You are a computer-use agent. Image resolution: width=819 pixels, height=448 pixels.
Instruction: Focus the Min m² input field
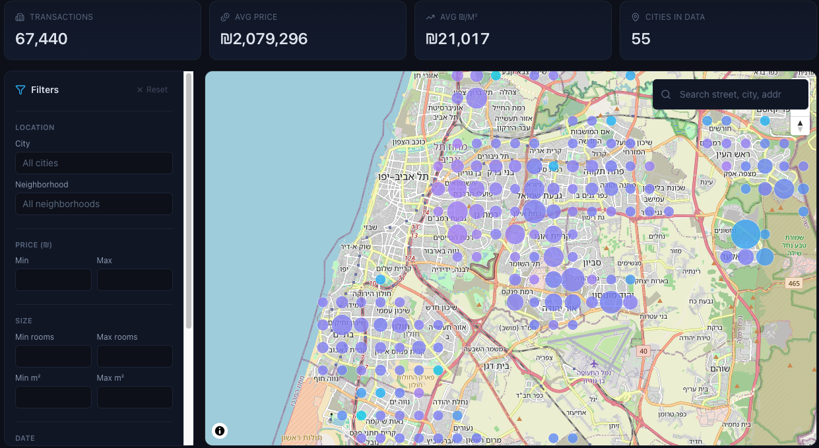point(53,397)
